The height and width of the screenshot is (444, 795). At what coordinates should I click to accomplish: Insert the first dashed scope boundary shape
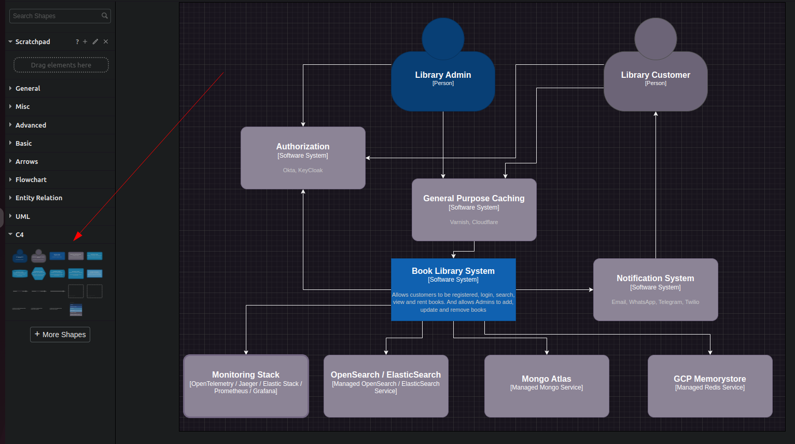(76, 291)
